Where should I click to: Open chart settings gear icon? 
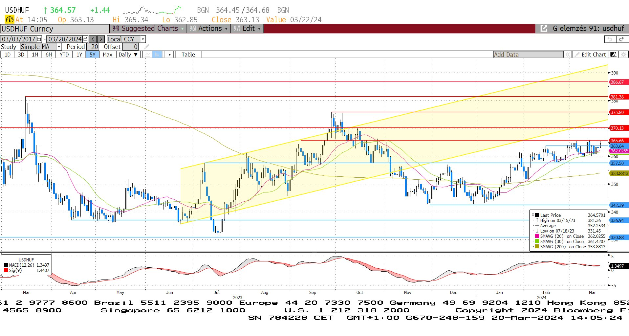(623, 55)
